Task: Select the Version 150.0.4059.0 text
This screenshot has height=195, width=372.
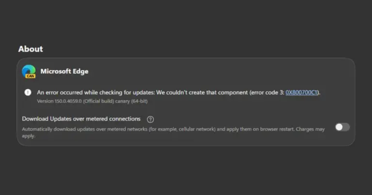Action: pos(92,101)
